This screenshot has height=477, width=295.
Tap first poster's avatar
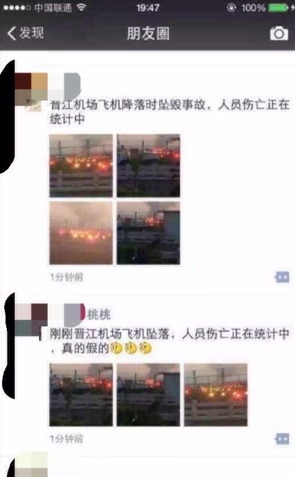(31, 91)
